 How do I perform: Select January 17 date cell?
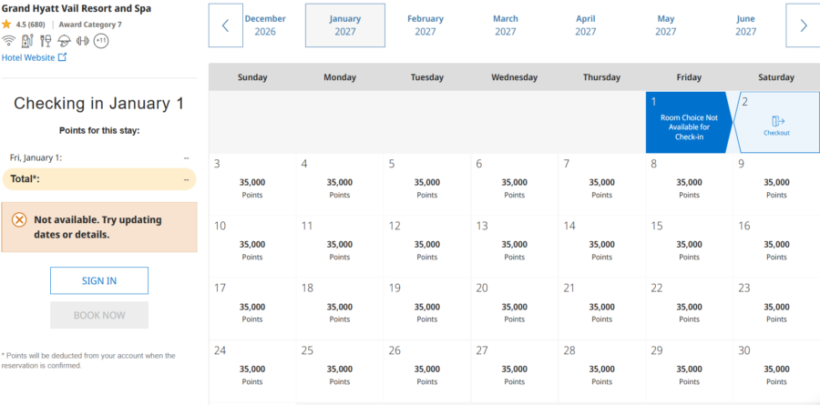252,309
